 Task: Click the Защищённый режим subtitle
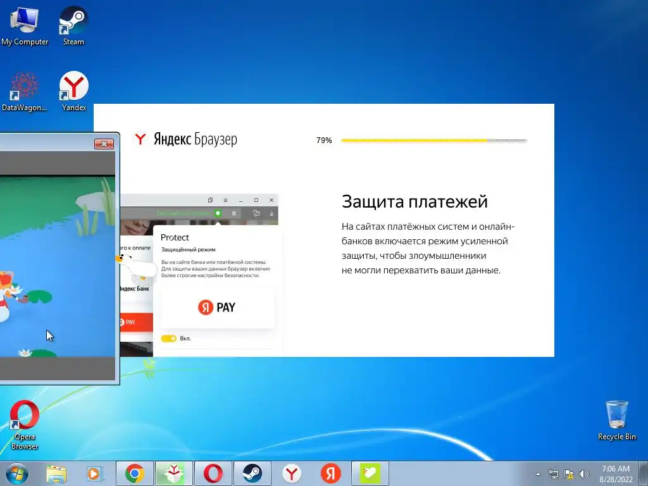click(188, 249)
